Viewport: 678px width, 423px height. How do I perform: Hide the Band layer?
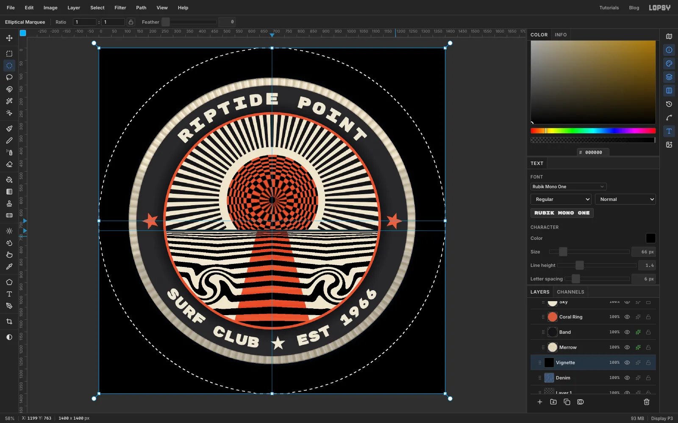pyautogui.click(x=627, y=332)
